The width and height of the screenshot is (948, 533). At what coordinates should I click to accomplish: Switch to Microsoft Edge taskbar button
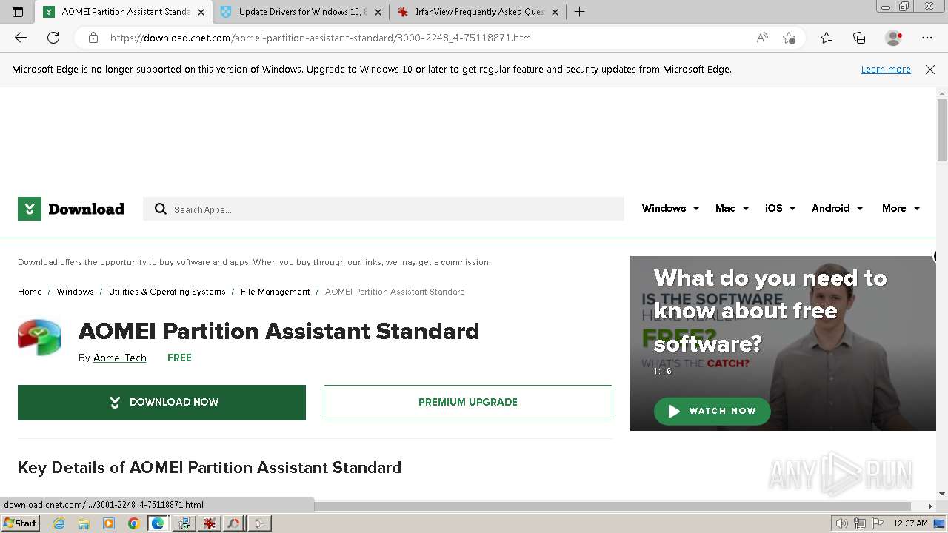158,523
